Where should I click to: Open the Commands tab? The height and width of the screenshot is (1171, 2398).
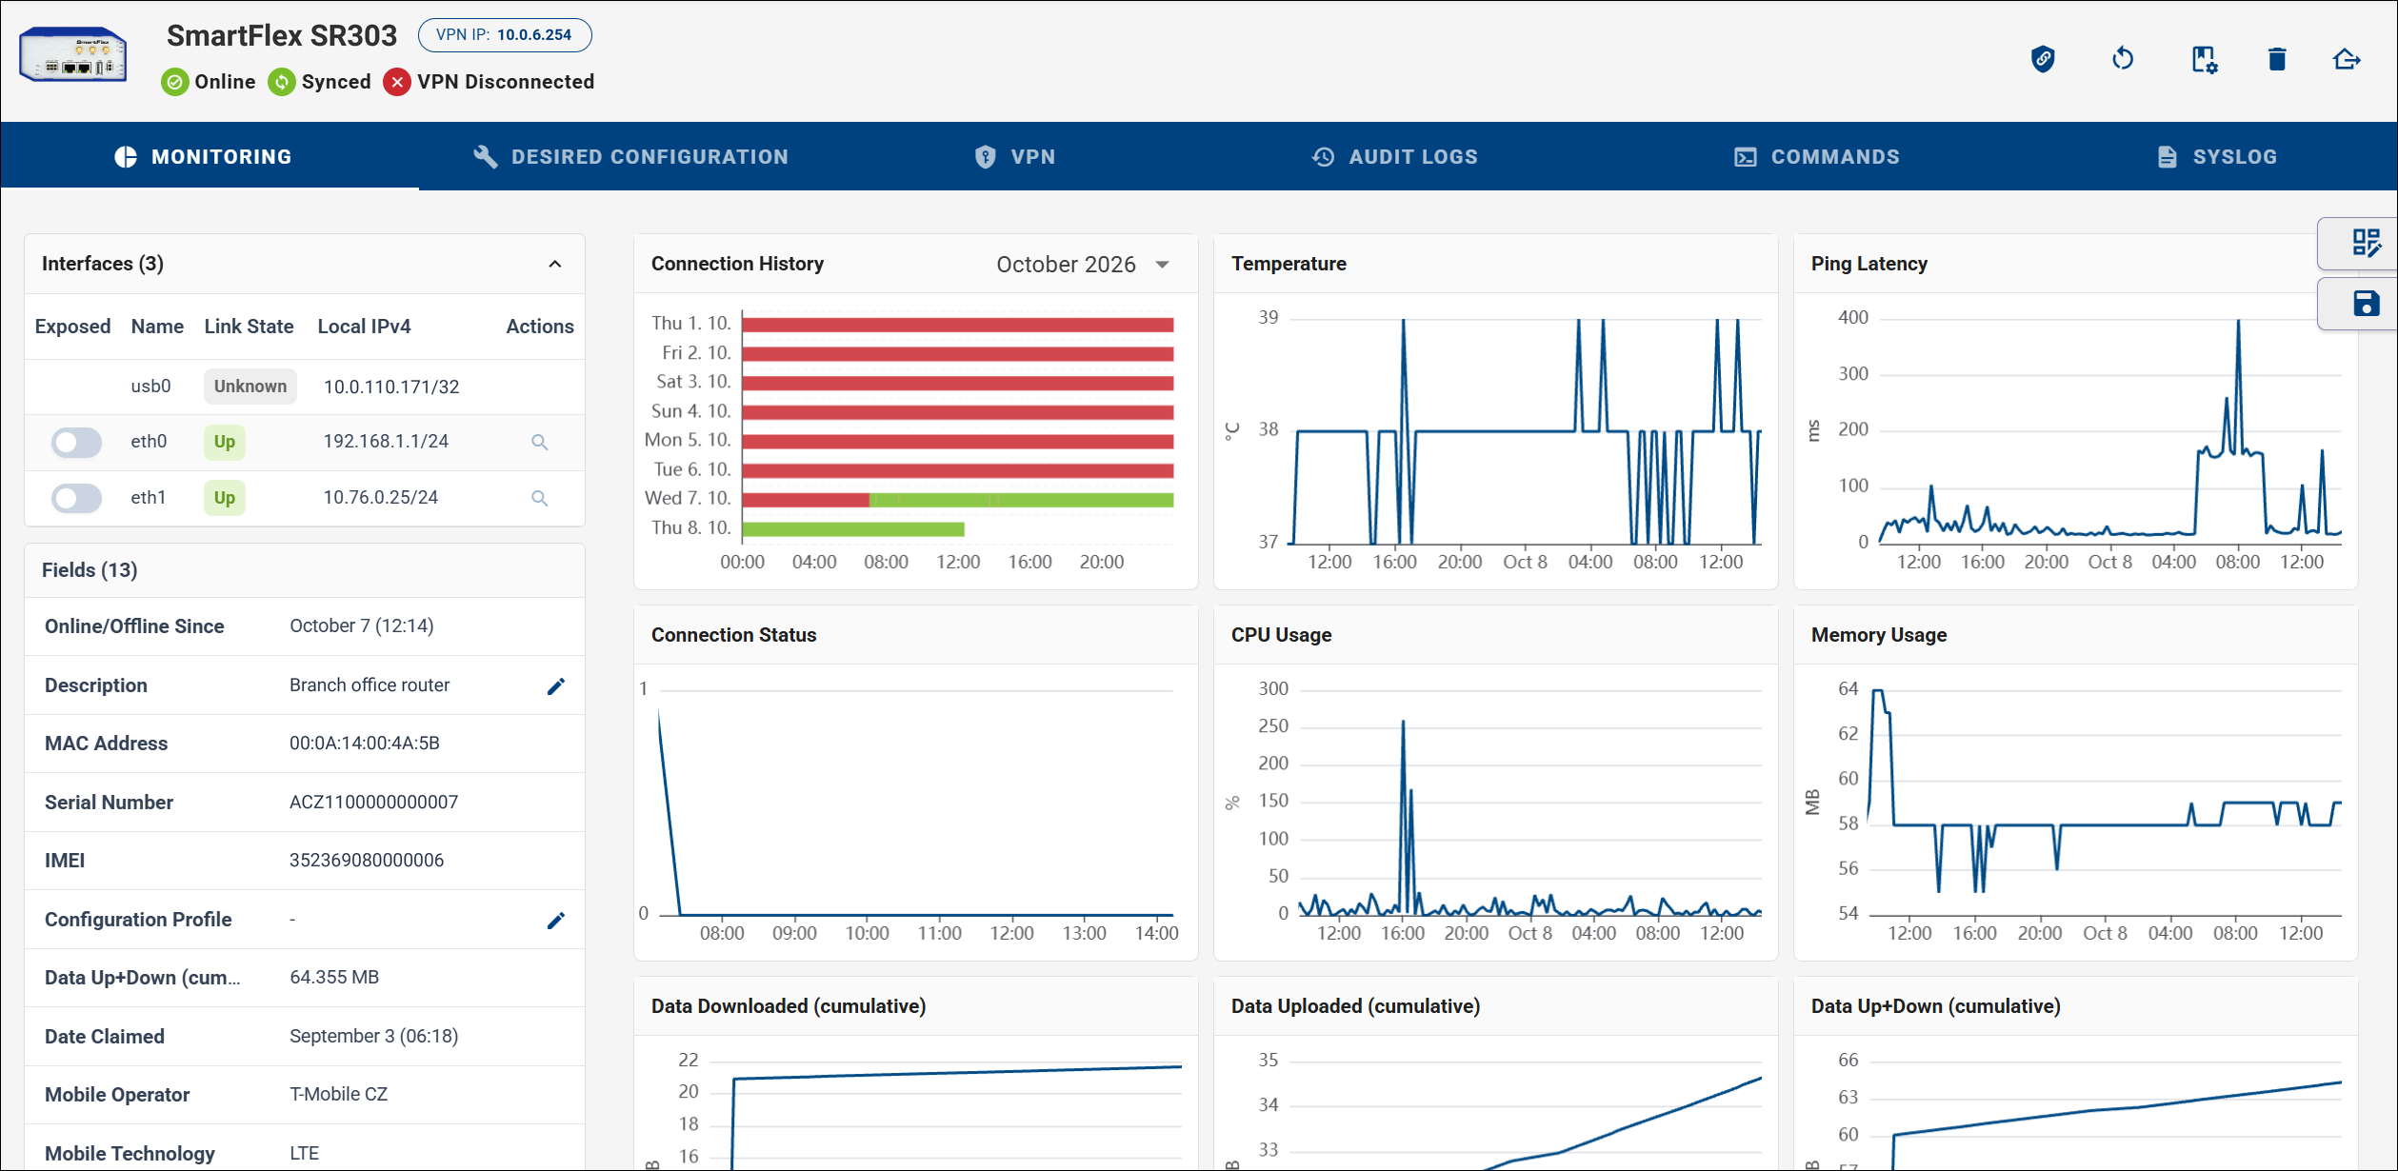(x=1817, y=157)
